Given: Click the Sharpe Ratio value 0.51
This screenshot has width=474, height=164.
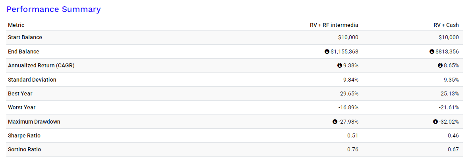Looking at the screenshot, I should point(353,135).
